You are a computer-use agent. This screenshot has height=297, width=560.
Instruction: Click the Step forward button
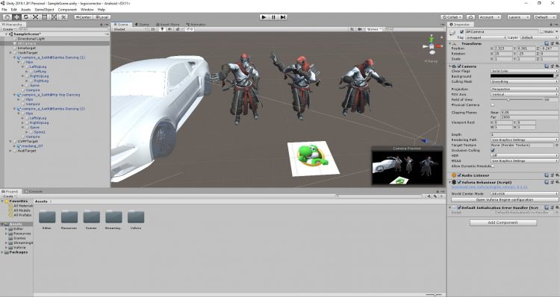tap(283, 16)
